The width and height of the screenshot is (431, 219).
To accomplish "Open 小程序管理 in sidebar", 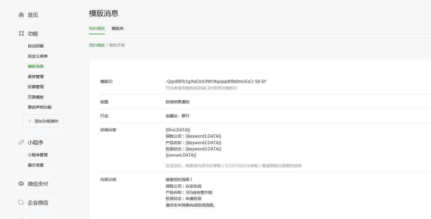I will 38,155.
